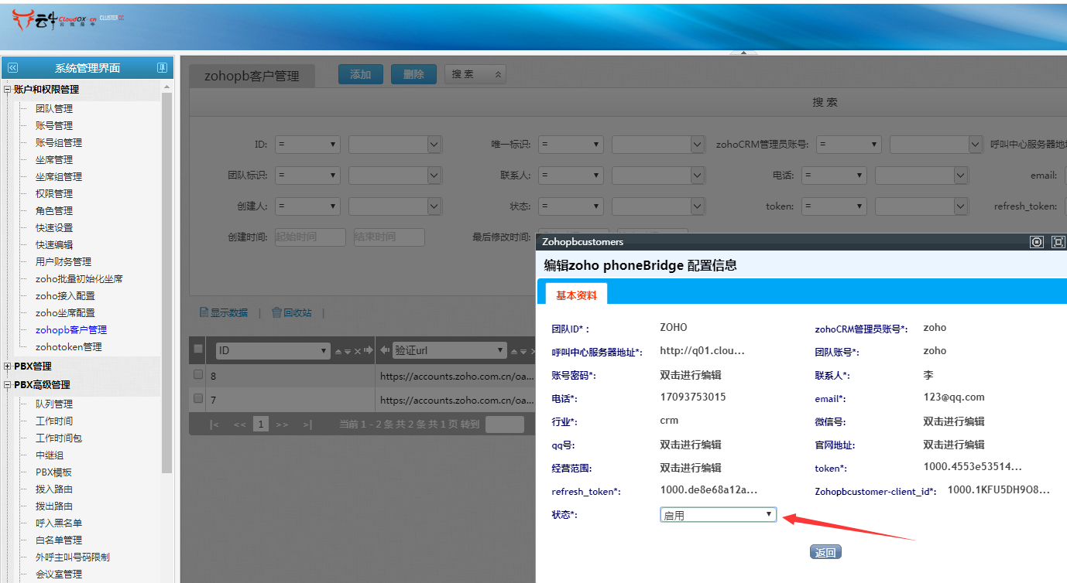Click the fullscreen icon in the Zohopbcustomers title bar

click(1058, 242)
